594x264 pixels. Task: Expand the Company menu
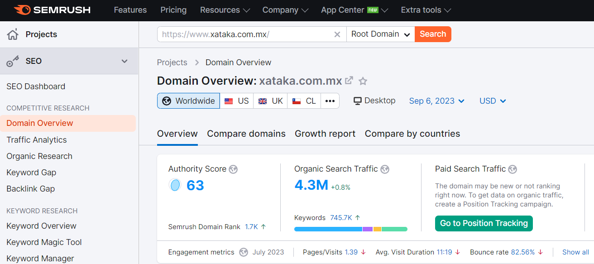coord(285,10)
